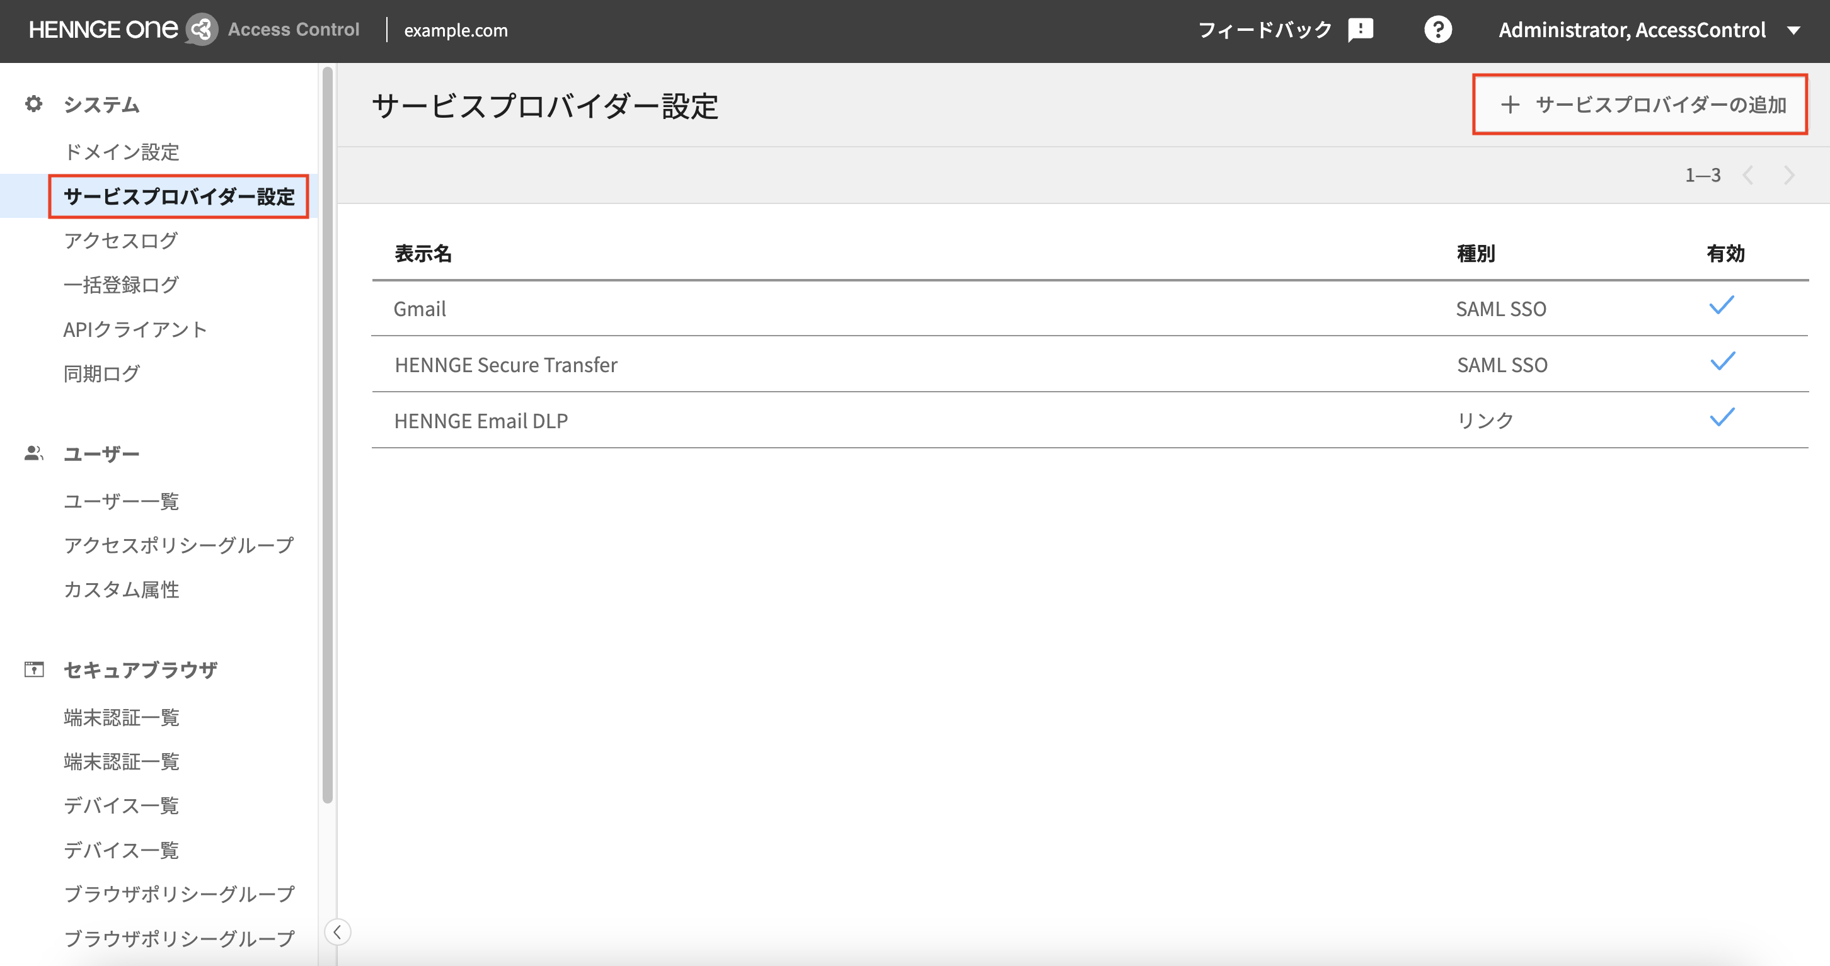Click the ユーザー people icon

(33, 453)
